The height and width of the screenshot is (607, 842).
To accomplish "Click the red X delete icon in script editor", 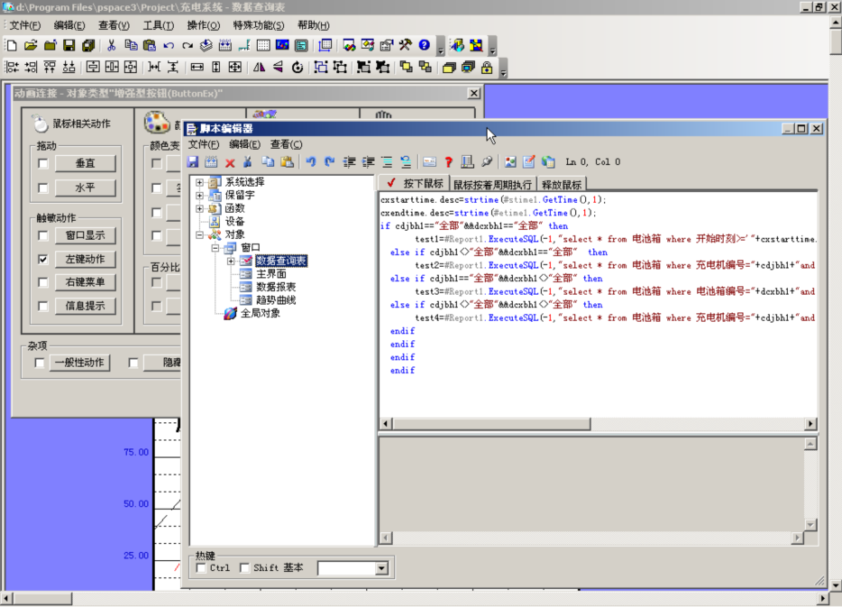I will point(230,162).
